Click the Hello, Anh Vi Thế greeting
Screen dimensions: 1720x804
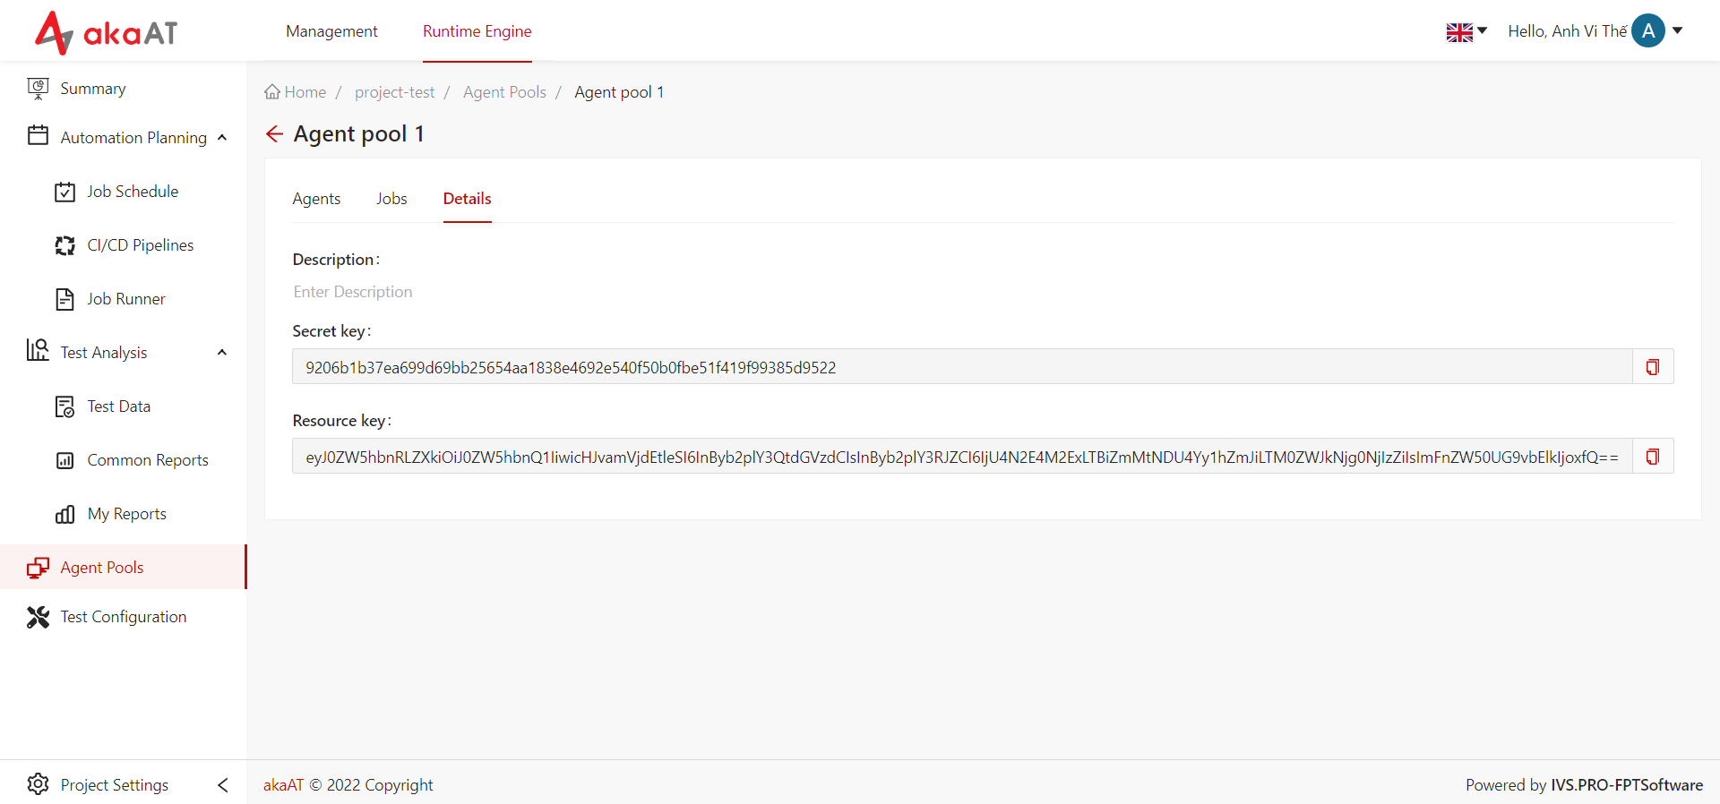point(1567,31)
